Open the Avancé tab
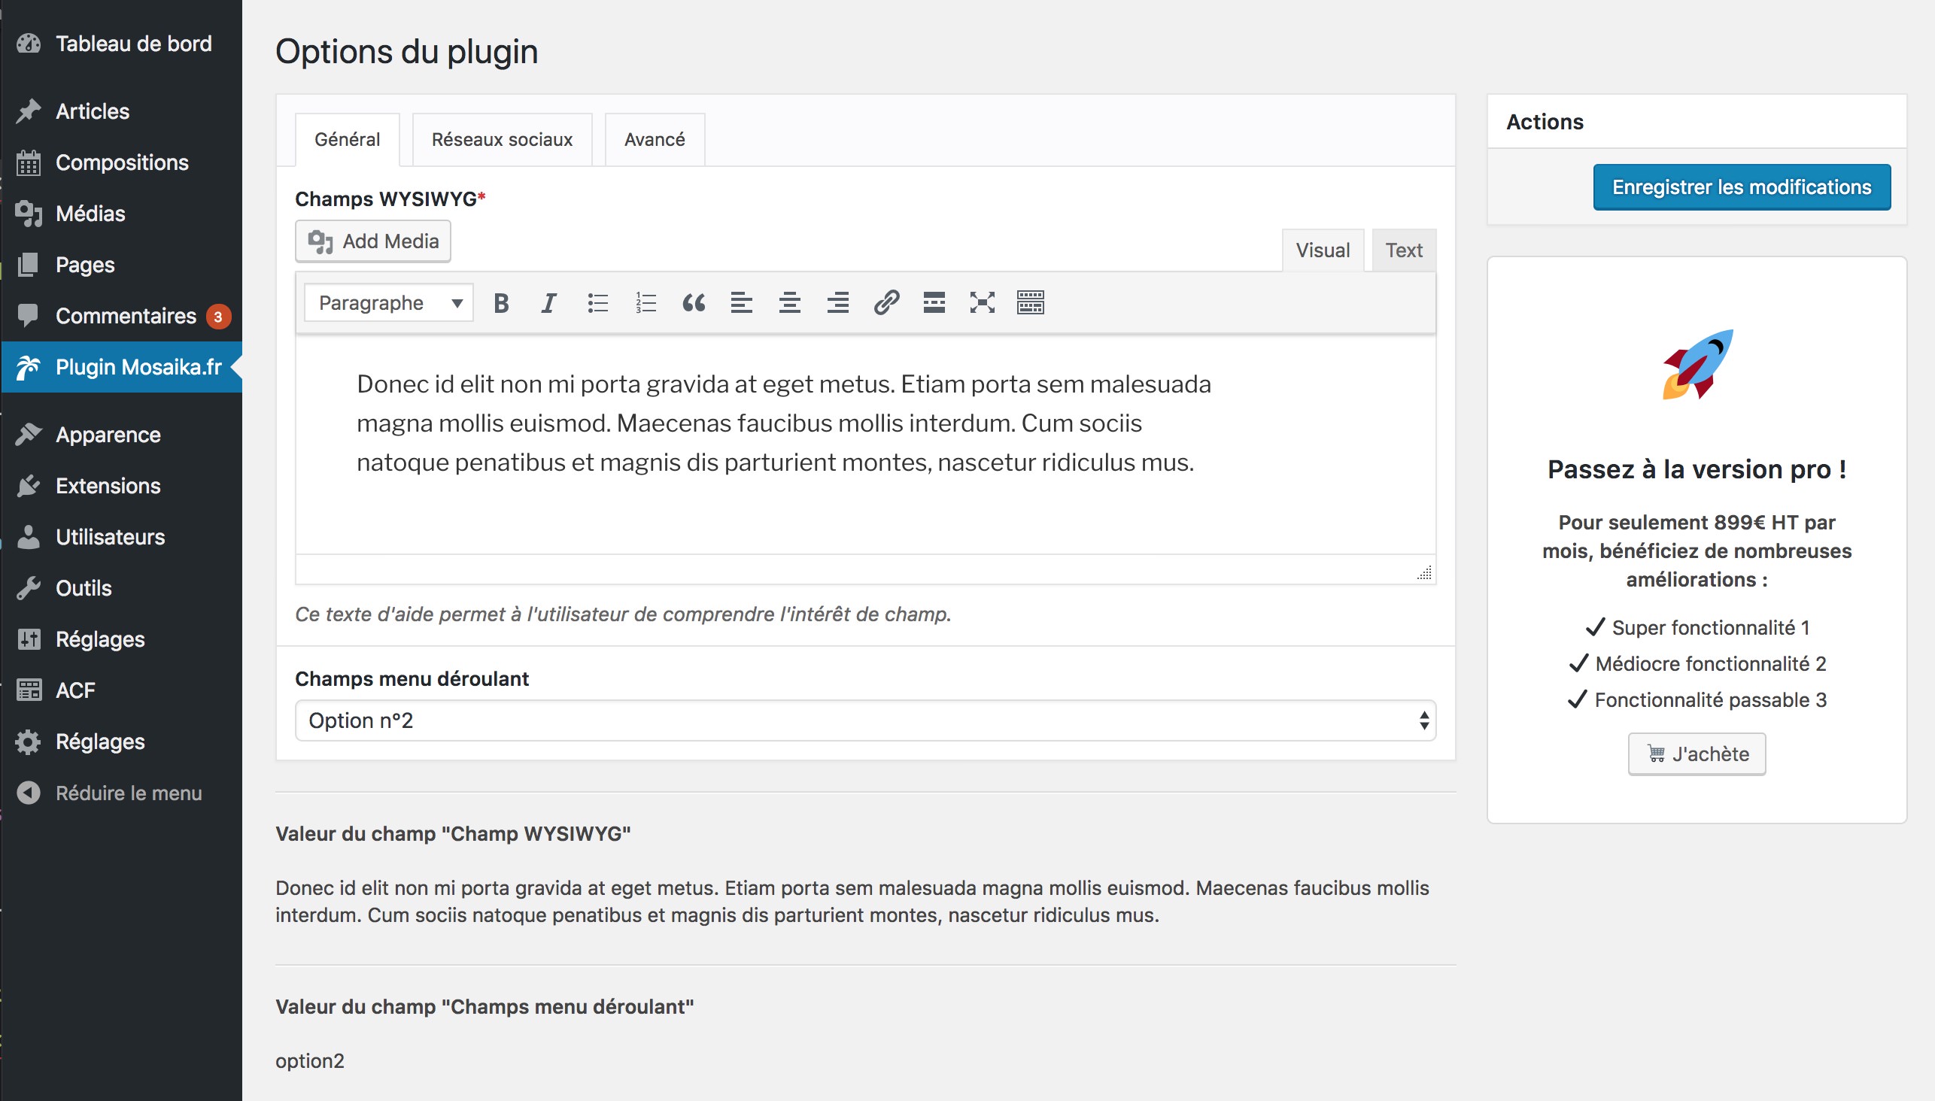 pos(655,140)
